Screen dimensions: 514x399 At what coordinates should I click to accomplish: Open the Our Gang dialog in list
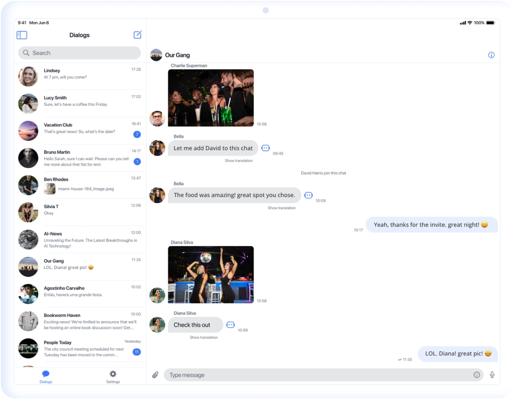tap(80, 267)
